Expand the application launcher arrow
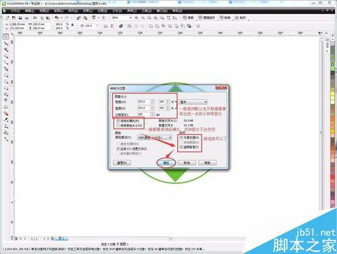The height and width of the screenshot is (254, 337). point(98,18)
